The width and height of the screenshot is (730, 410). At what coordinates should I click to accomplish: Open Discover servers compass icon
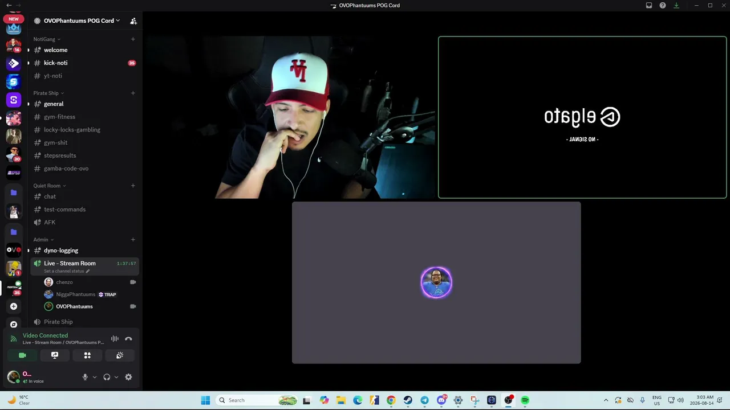click(14, 324)
